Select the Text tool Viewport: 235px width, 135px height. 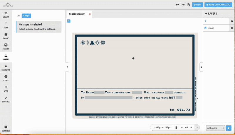pyautogui.click(x=6, y=25)
